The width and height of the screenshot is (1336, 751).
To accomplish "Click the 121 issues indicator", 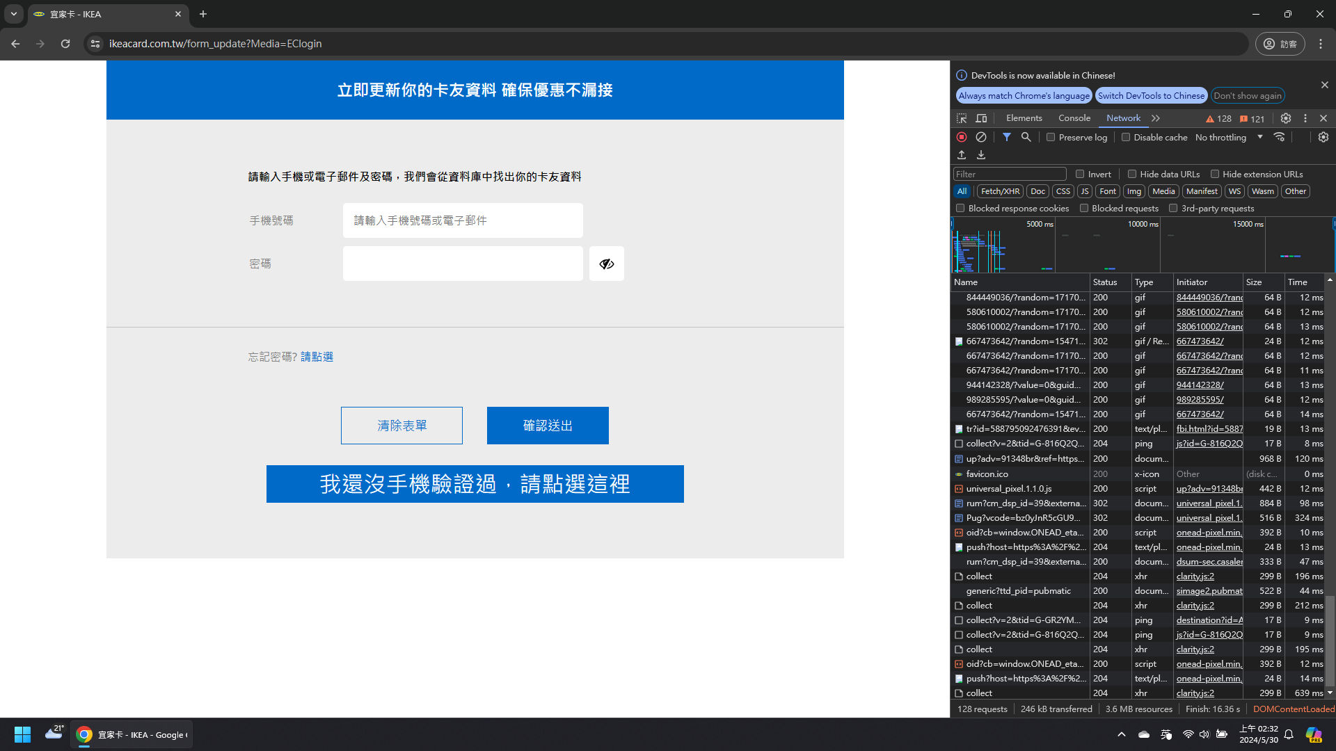I will (x=1252, y=119).
